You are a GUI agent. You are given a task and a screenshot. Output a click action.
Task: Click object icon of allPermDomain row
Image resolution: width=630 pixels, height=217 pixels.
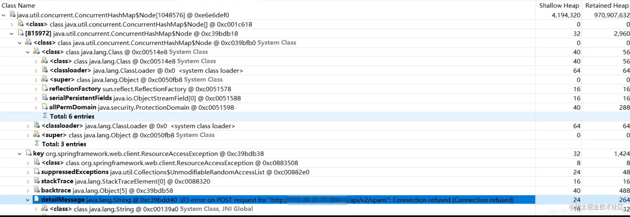tap(45, 107)
